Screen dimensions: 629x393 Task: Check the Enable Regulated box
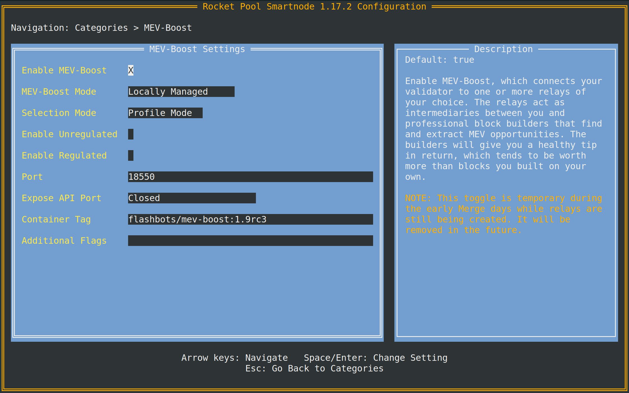tap(131, 155)
